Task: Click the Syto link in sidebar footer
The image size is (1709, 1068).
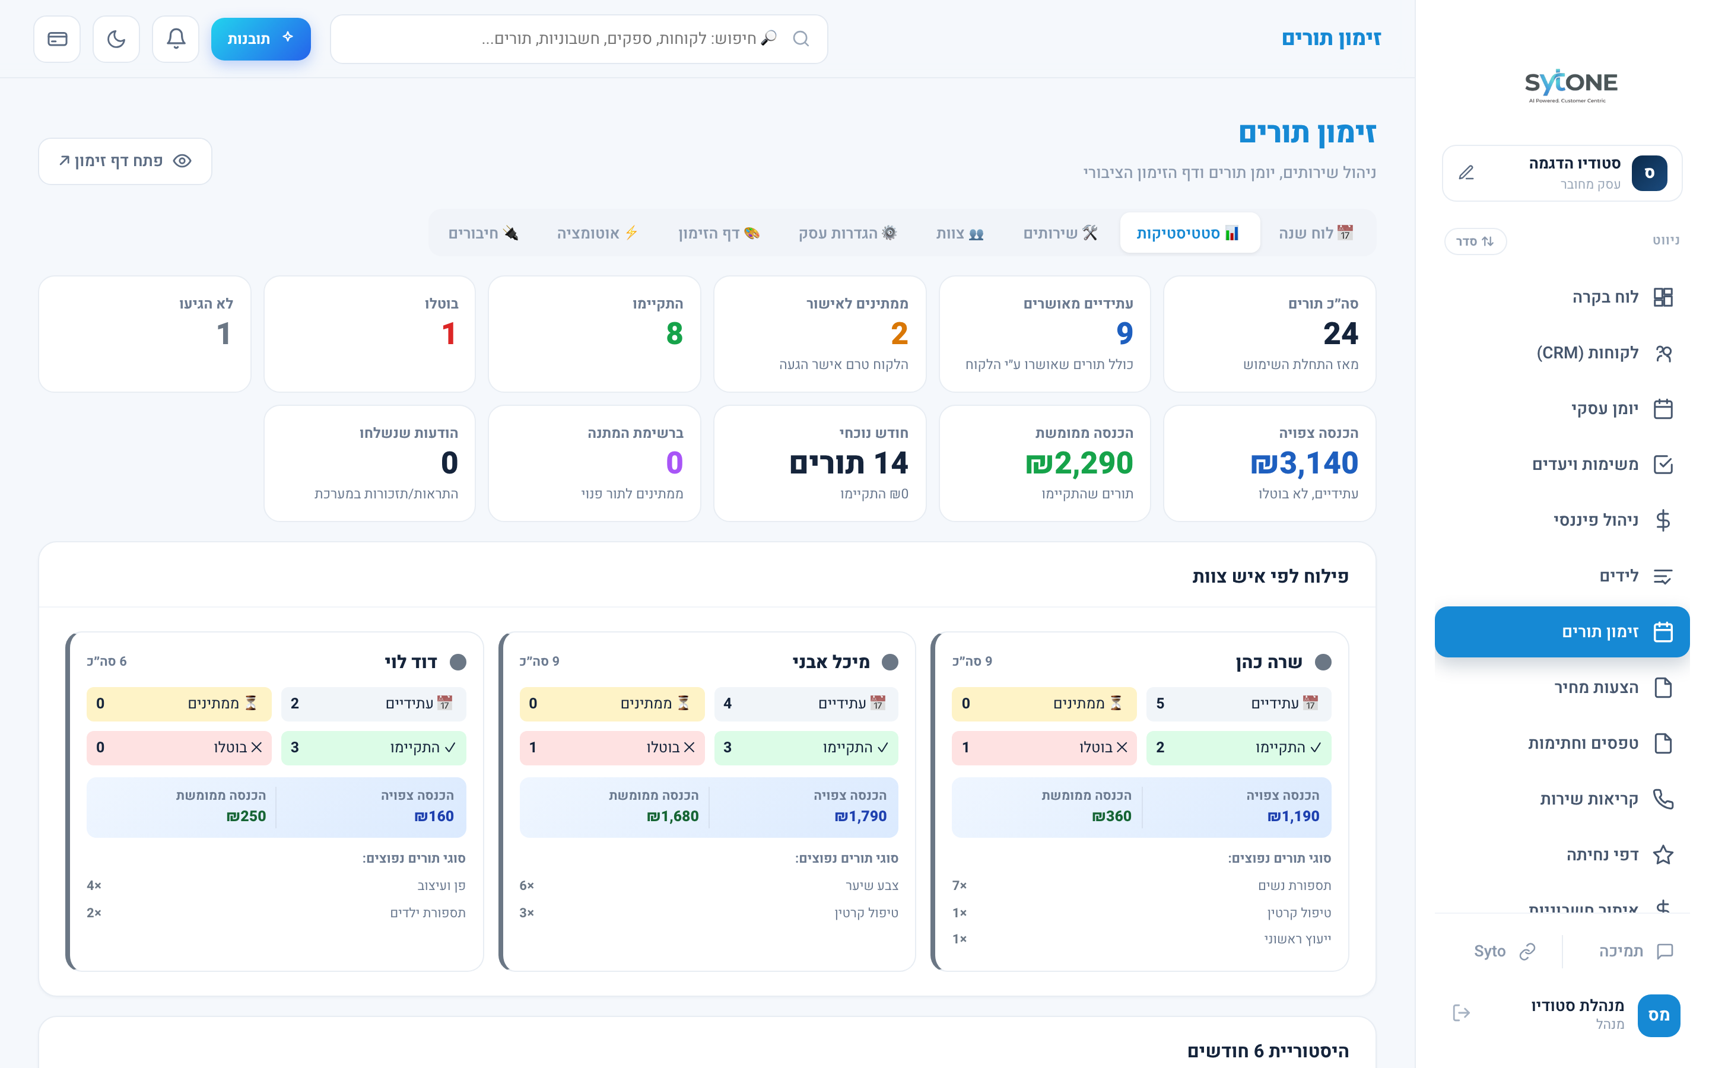Action: click(1505, 952)
